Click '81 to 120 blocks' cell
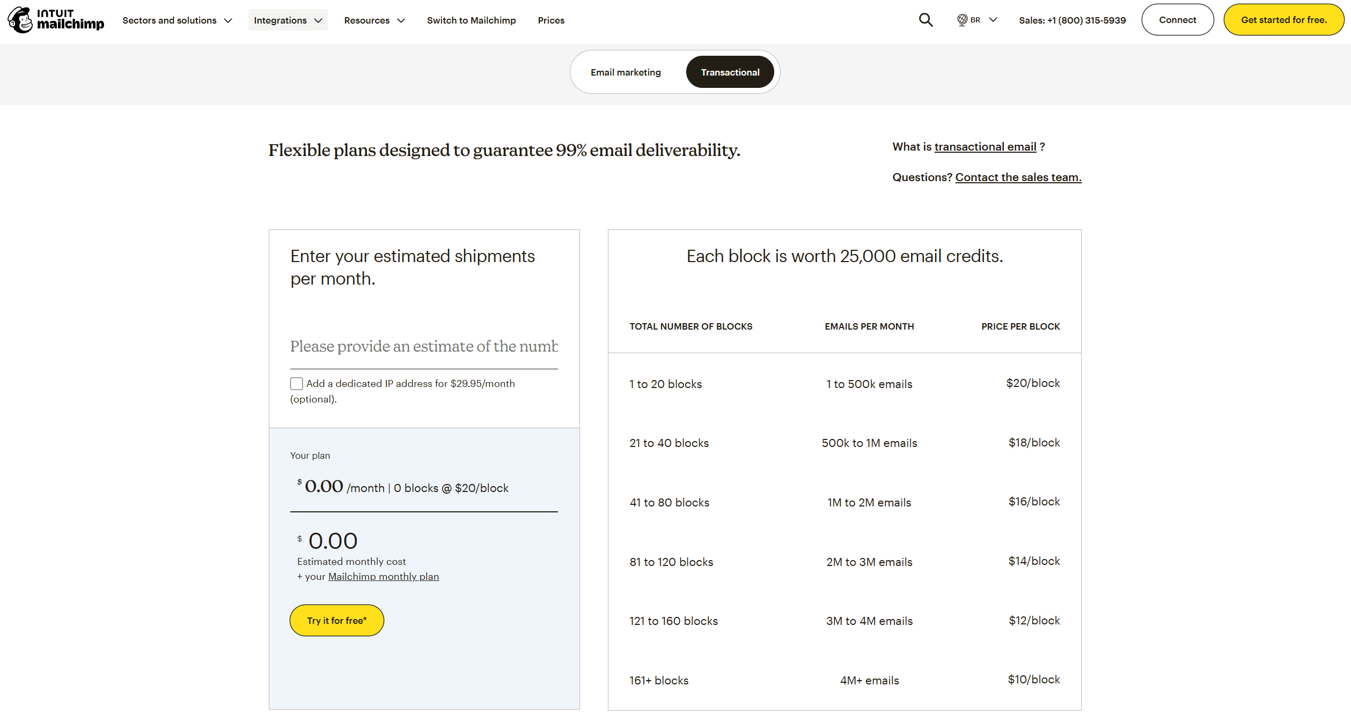Image resolution: width=1351 pixels, height=723 pixels. pyautogui.click(x=671, y=562)
